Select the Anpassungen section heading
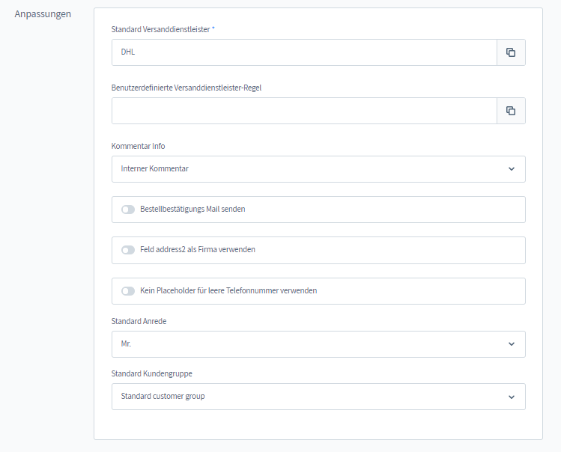The width and height of the screenshot is (561, 452). point(43,14)
